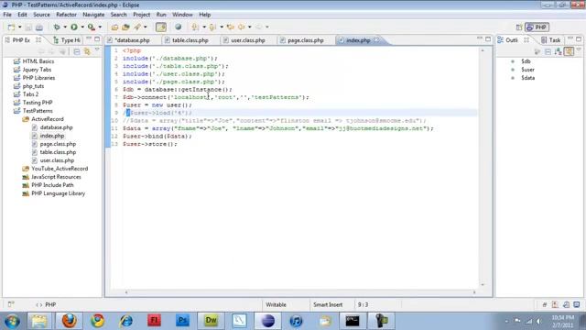The width and height of the screenshot is (586, 330).
Task: Click the Open Task folder icon
Action: [125, 27]
